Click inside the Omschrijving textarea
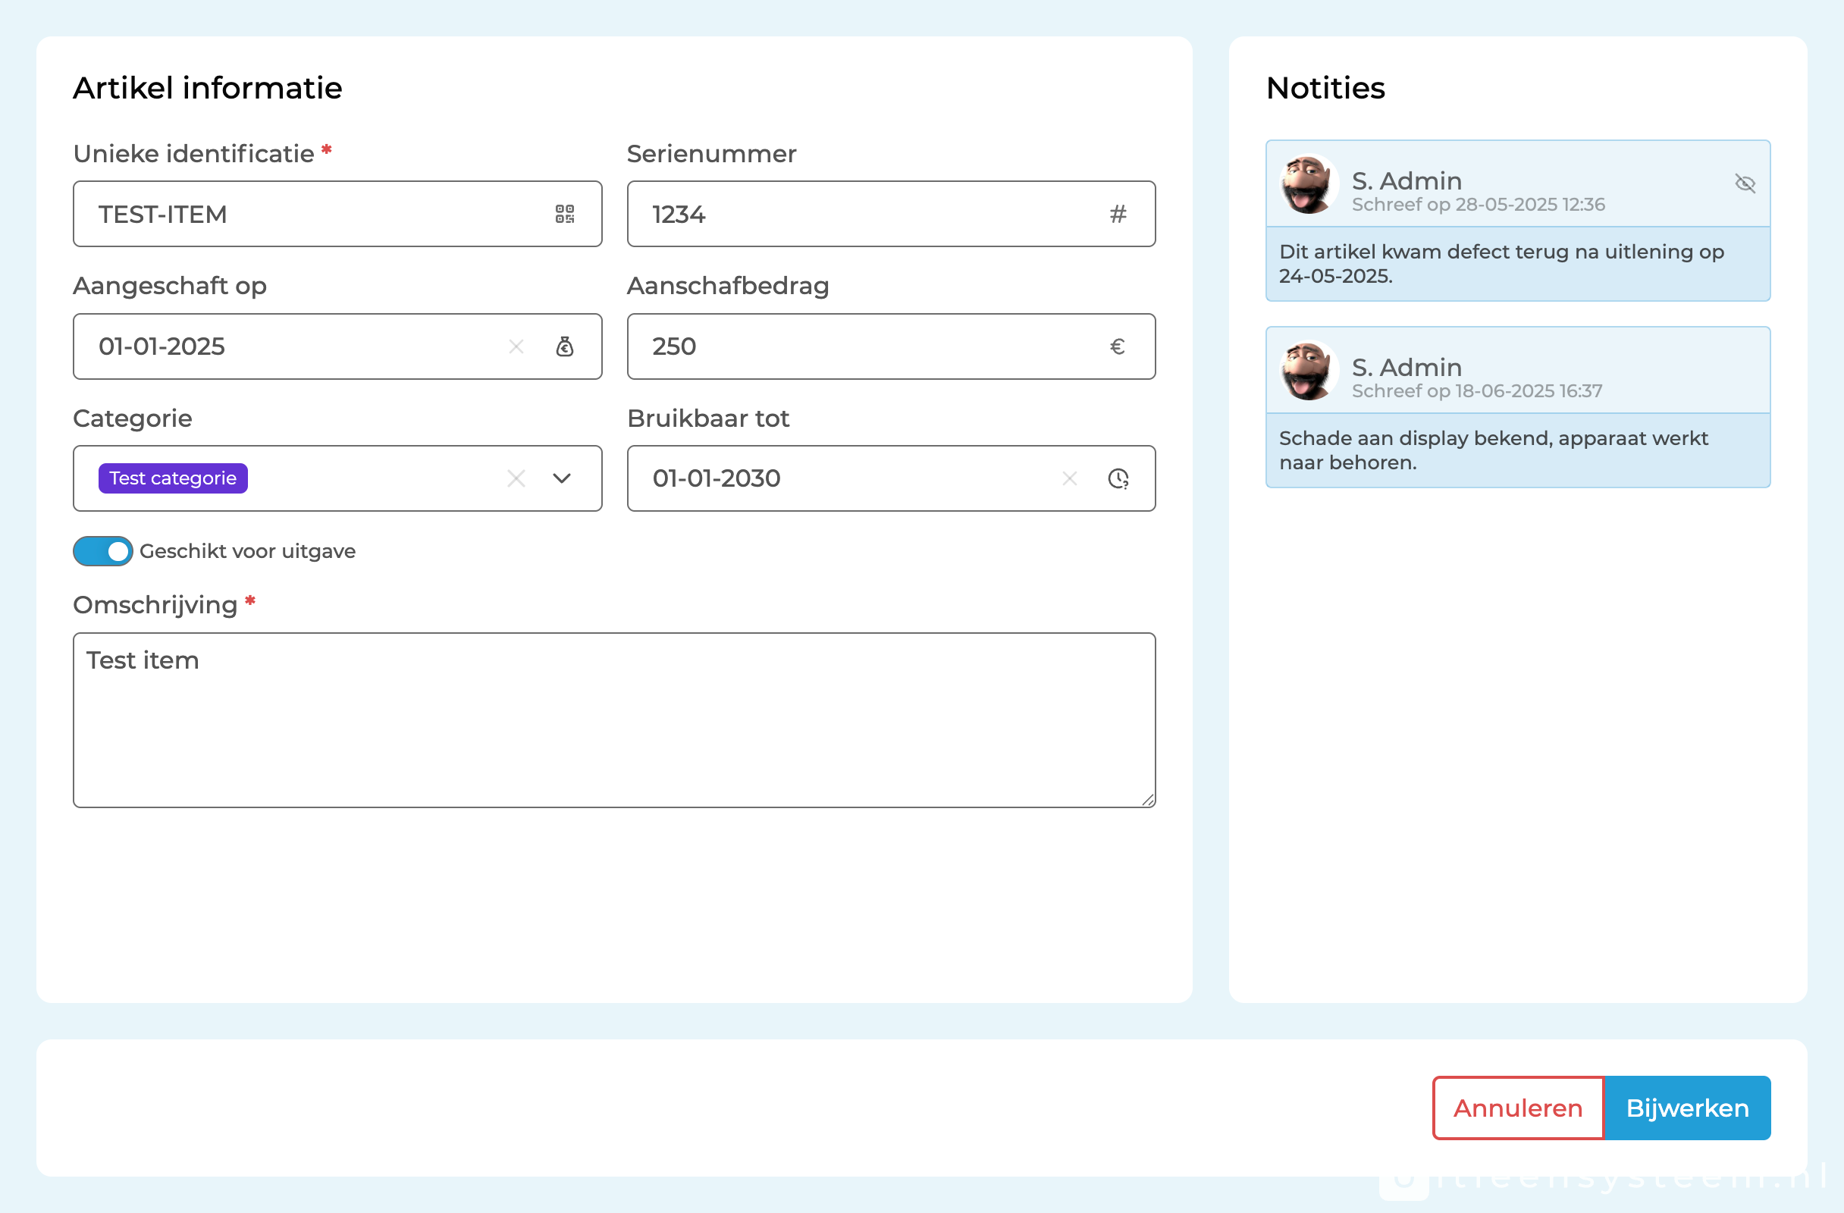Screen dimensions: 1844x1213 point(614,720)
